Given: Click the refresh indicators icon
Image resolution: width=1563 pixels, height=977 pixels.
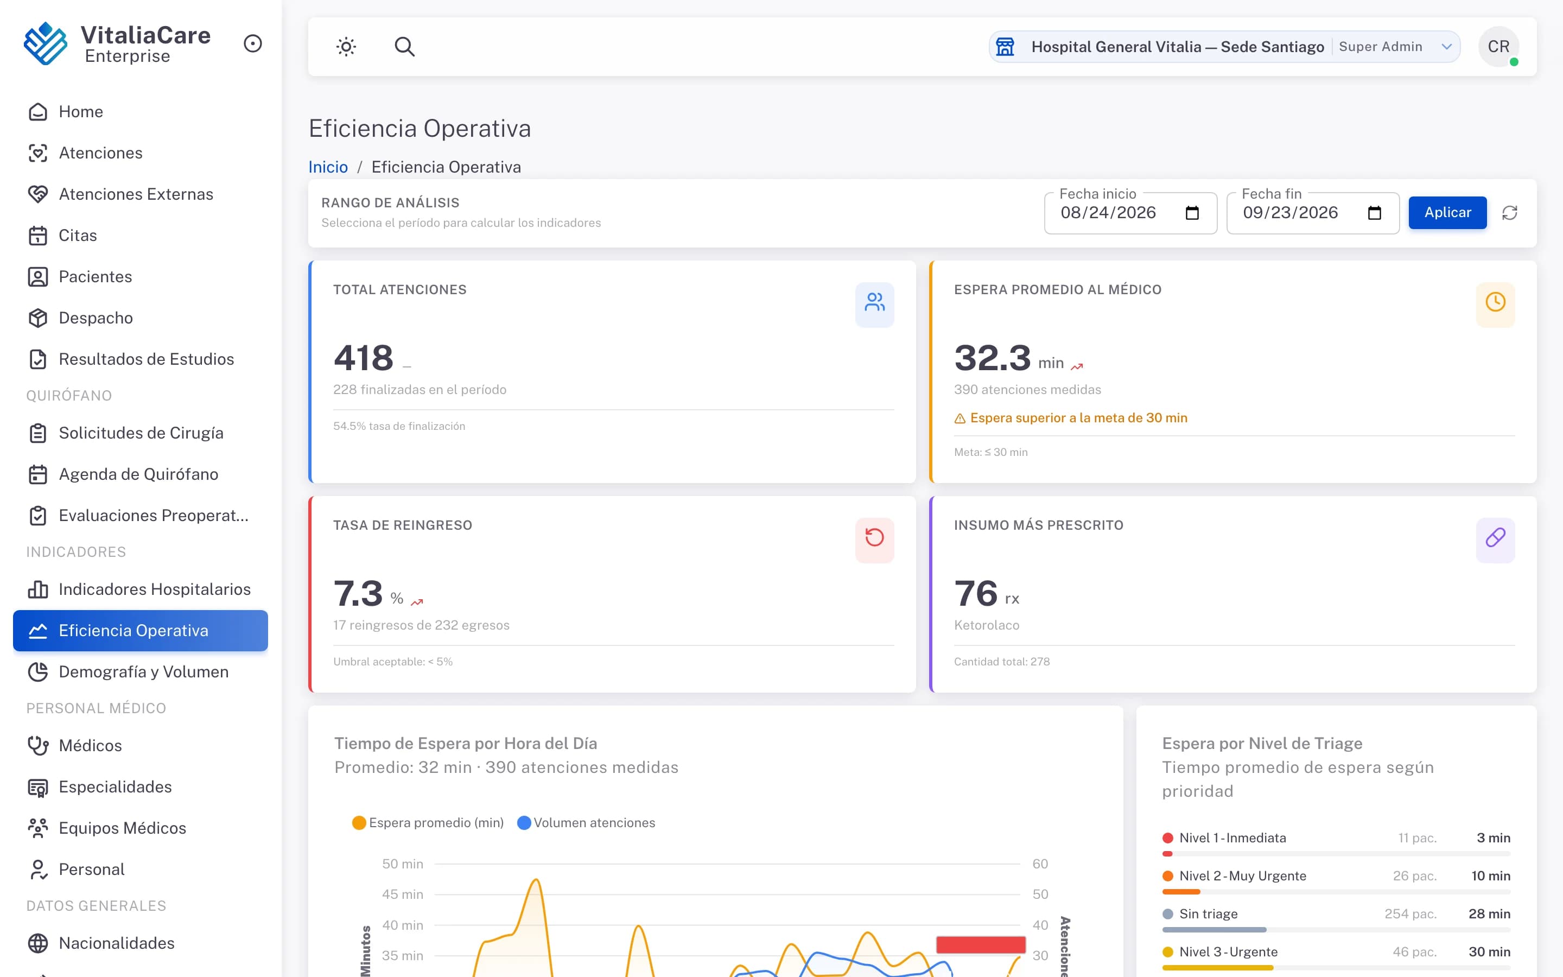Looking at the screenshot, I should point(1509,213).
